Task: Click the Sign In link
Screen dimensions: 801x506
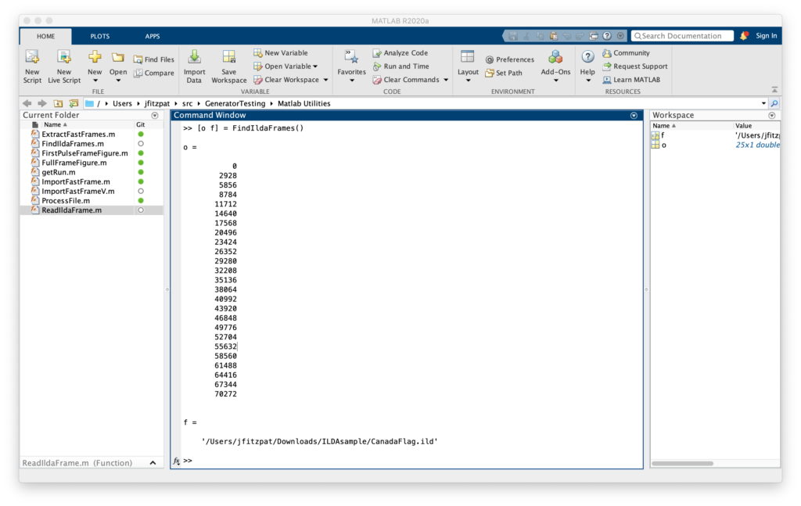Action: tap(766, 36)
